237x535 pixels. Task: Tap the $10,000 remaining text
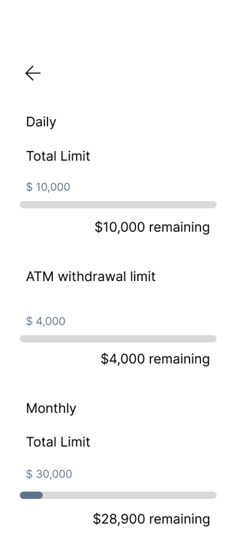coord(152,227)
